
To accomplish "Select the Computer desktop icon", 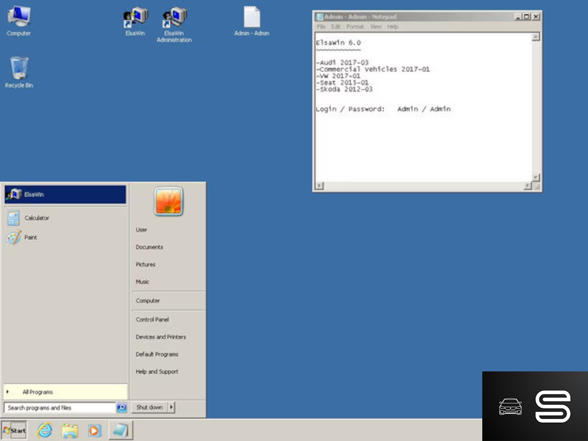I will (19, 20).
